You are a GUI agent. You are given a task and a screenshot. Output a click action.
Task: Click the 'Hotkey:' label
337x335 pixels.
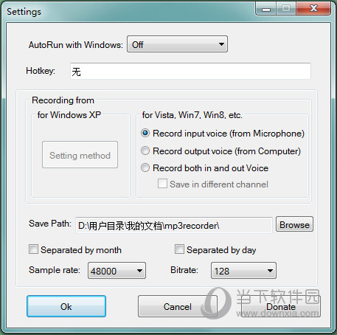point(41,71)
